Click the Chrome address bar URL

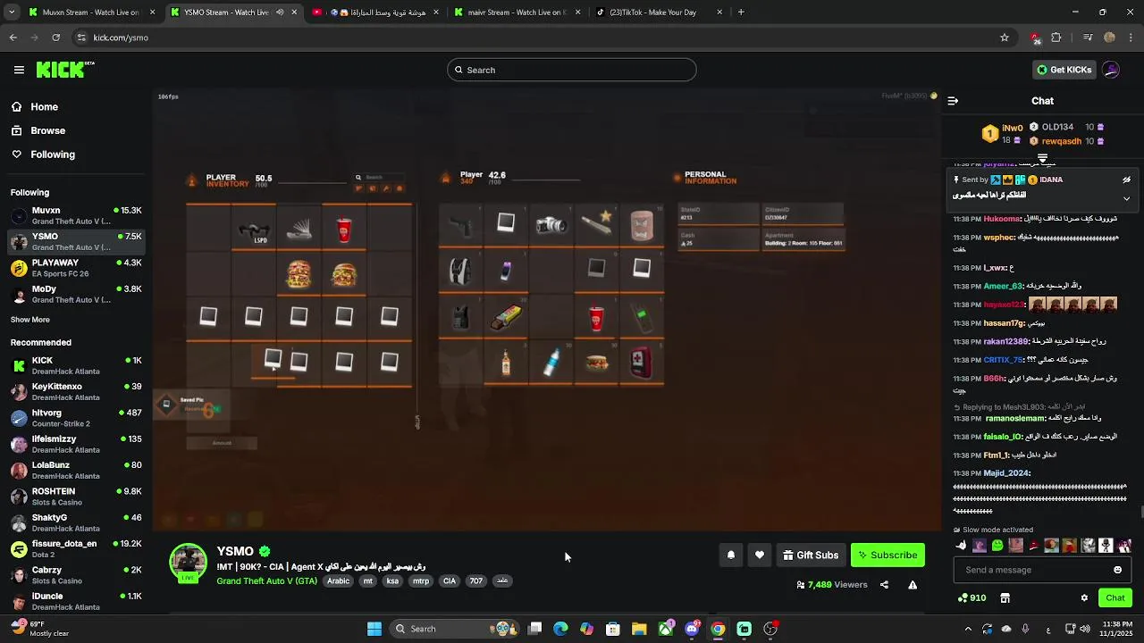(x=121, y=38)
